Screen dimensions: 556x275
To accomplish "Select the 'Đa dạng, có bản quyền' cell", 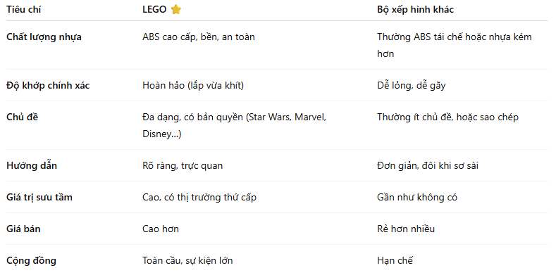I will pos(234,126).
